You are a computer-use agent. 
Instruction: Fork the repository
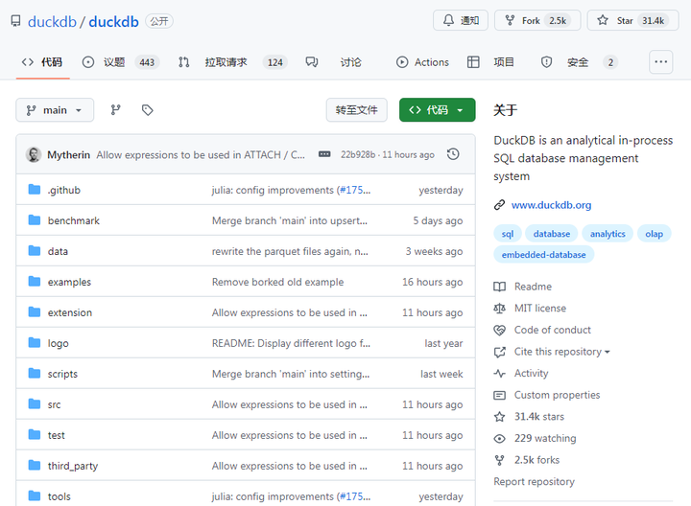pyautogui.click(x=537, y=20)
